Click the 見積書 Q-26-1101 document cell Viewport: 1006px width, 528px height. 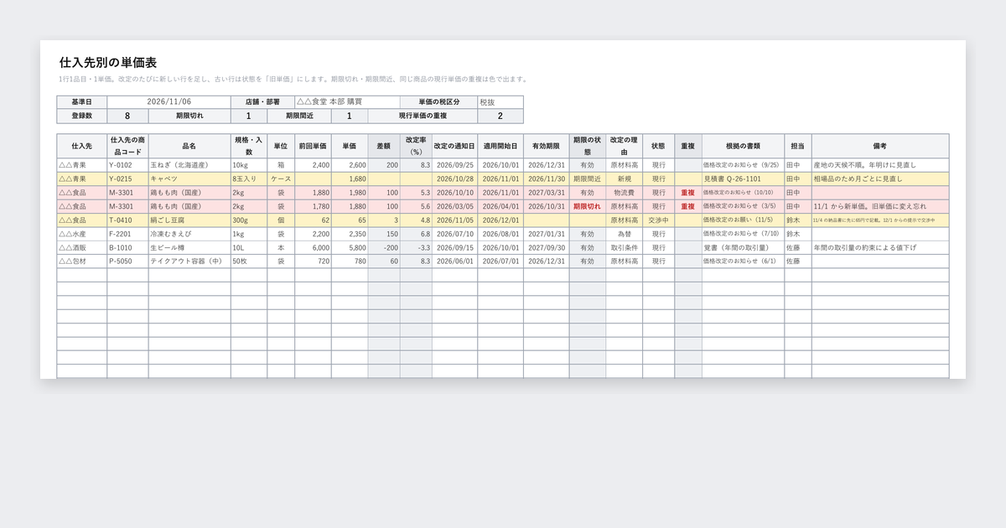[743, 179]
